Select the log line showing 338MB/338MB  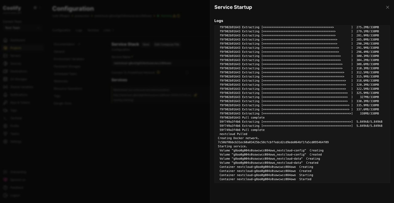point(299,113)
